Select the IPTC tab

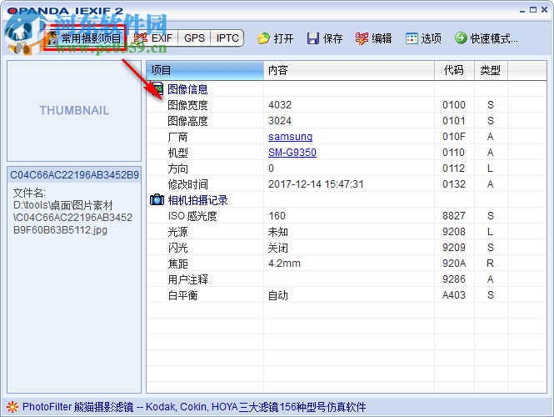click(x=227, y=38)
